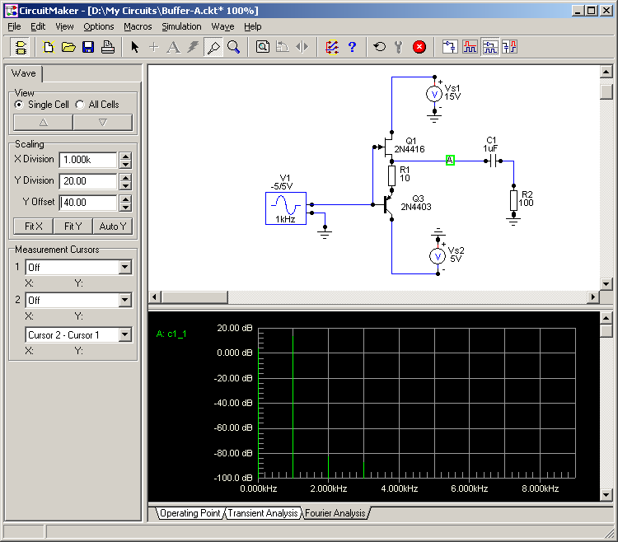Open Measurement Cursor 1 dropdown
This screenshot has height=542, width=618.
125,268
